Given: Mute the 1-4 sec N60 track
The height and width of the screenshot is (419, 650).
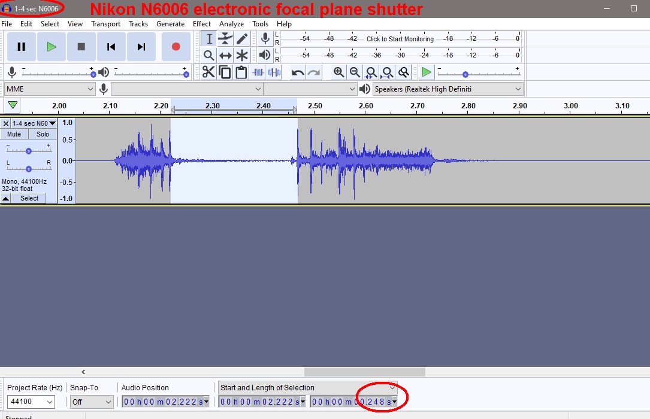Looking at the screenshot, I should click(x=14, y=134).
